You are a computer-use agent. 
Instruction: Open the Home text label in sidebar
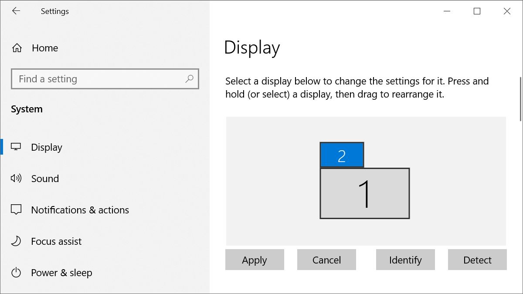point(45,48)
